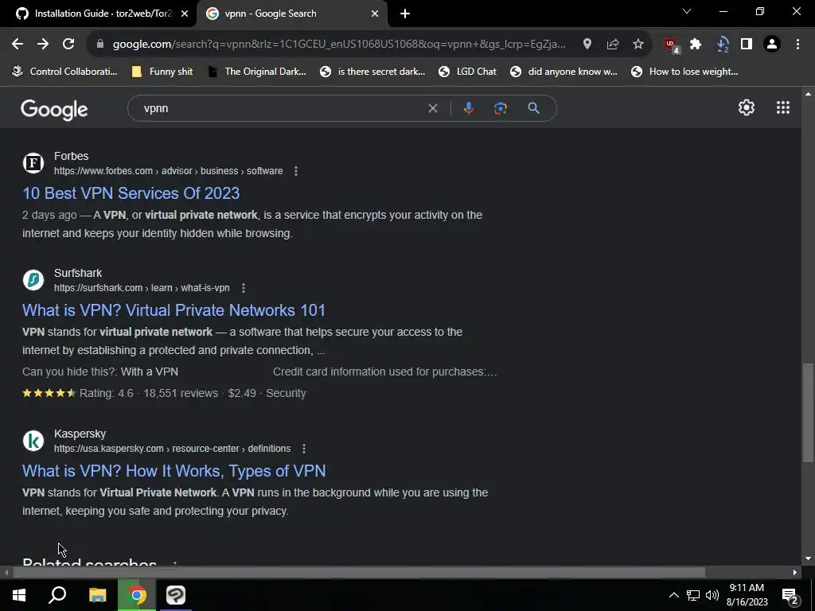The width and height of the screenshot is (815, 611).
Task: Open the notification center
Action: pos(790,596)
